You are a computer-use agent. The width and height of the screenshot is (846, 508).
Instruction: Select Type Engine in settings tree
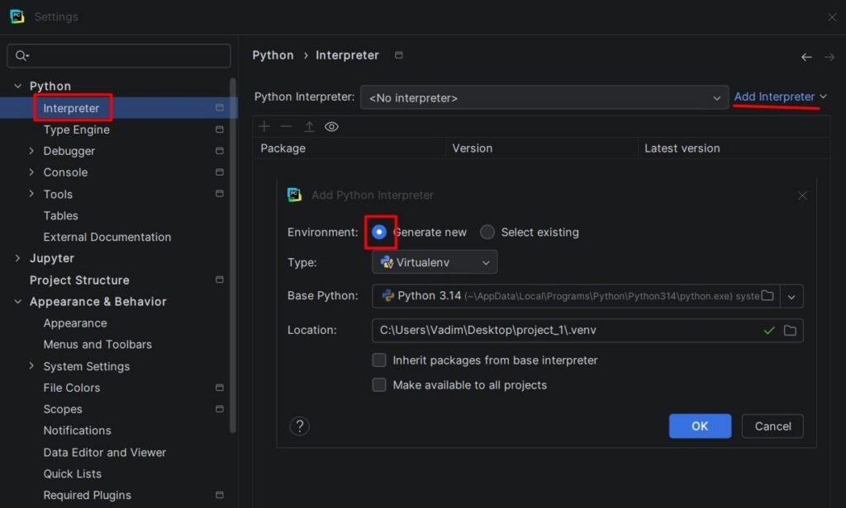pos(77,129)
